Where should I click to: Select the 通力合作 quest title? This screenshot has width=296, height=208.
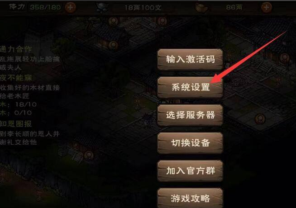pos(16,49)
